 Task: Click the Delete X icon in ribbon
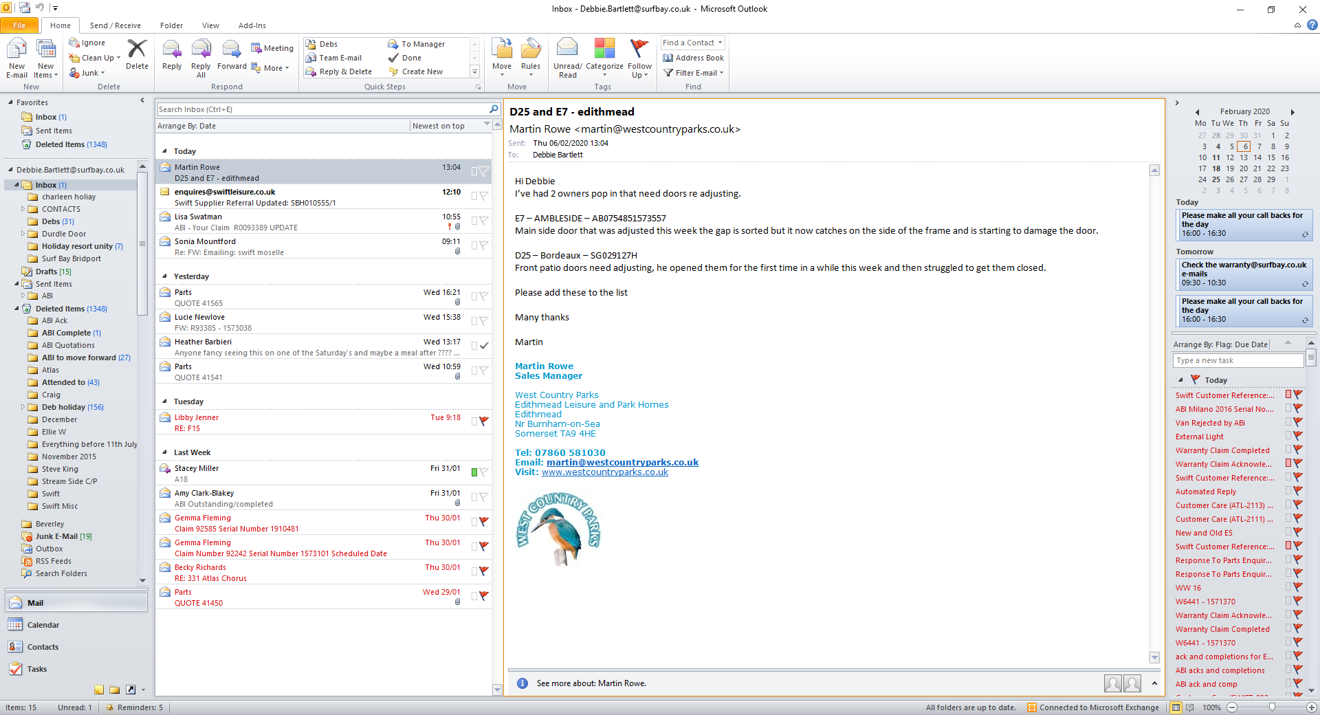(x=137, y=48)
